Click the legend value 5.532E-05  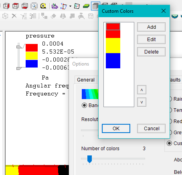(58, 52)
